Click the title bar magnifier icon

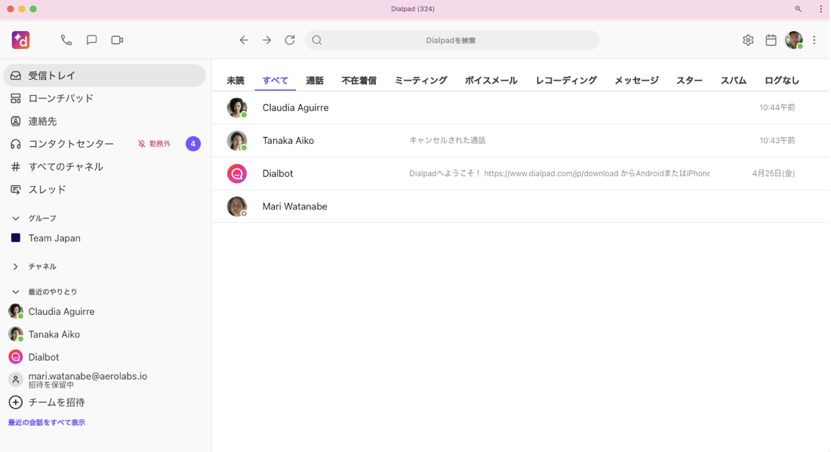[798, 9]
